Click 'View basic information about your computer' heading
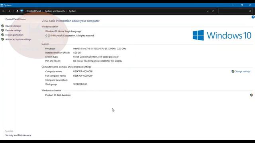The height and width of the screenshot is (143, 255). (71, 21)
